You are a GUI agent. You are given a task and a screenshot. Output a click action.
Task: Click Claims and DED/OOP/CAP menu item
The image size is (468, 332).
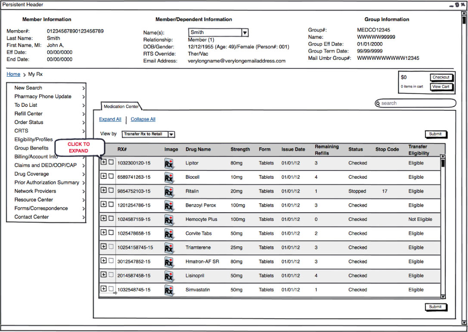click(46, 165)
